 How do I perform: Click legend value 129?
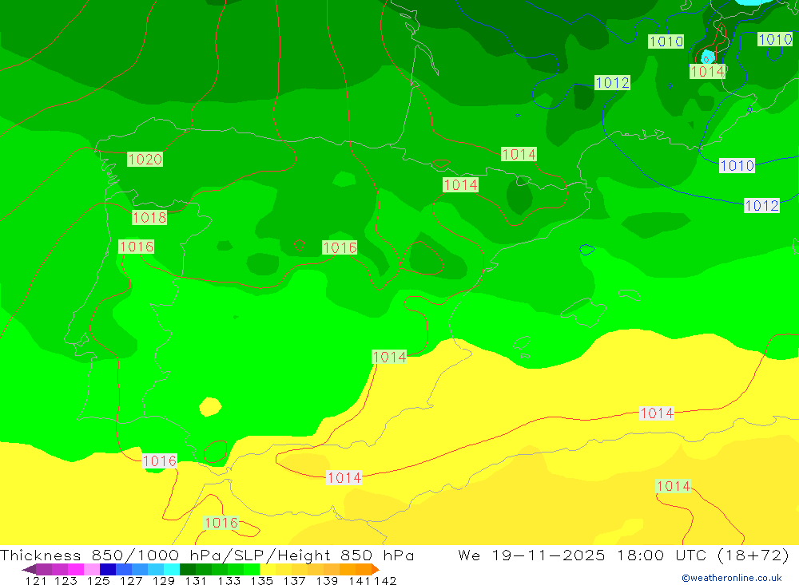[x=163, y=580]
